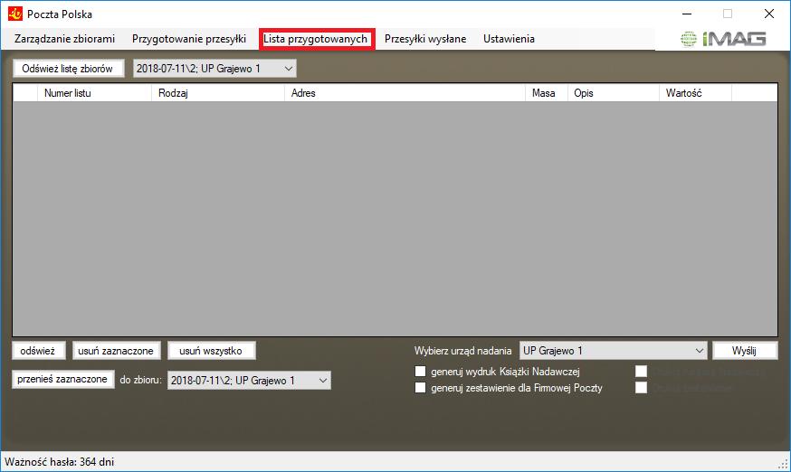The image size is (791, 472).
Task: Click the Masa column header
Action: click(x=547, y=93)
